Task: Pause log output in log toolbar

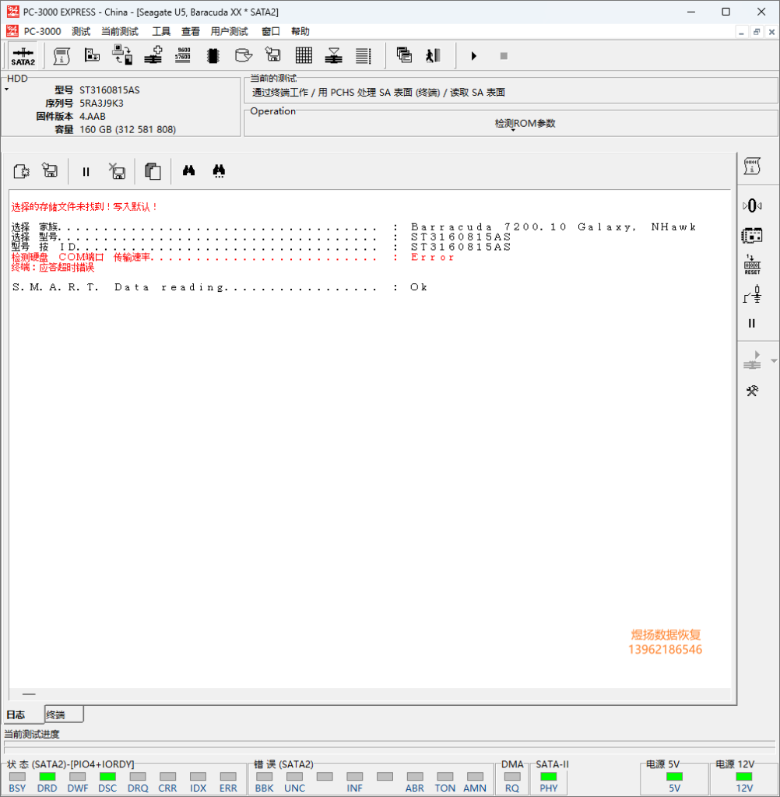Action: (x=86, y=172)
